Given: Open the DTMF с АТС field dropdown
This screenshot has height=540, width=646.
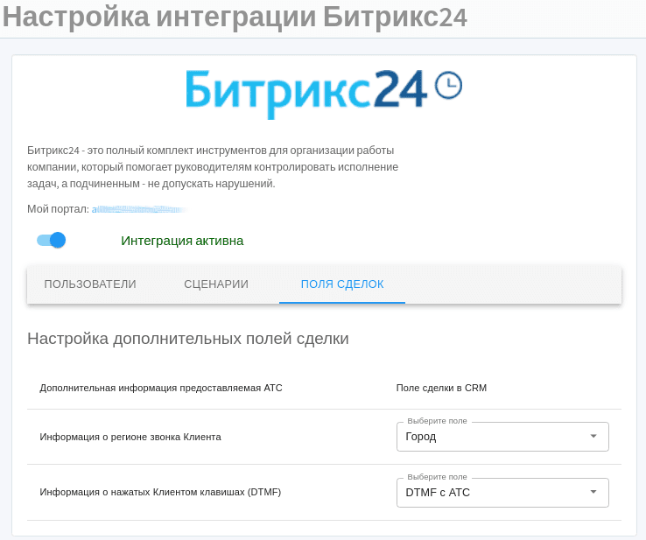Looking at the screenshot, I should (502, 492).
